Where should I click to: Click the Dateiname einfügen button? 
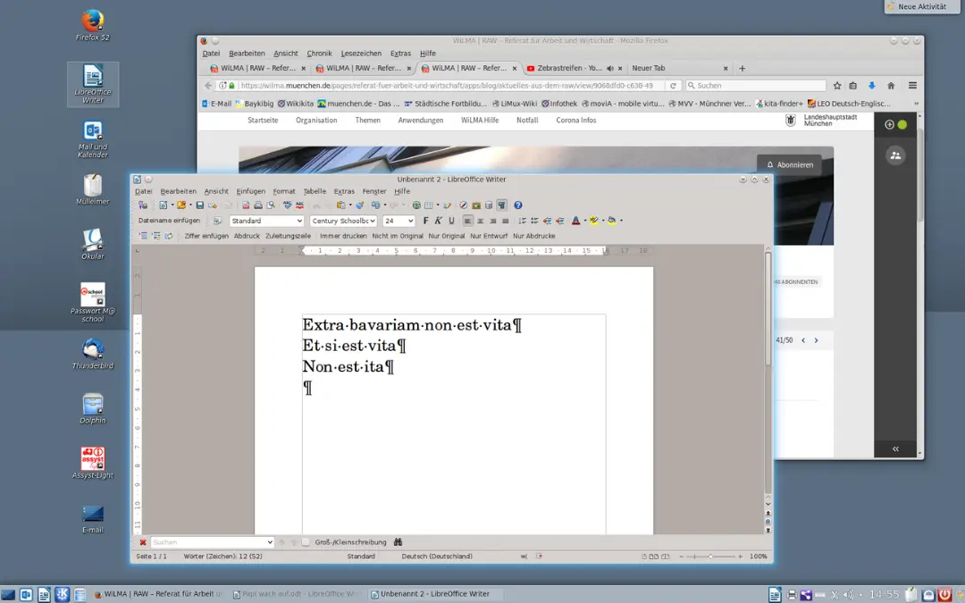[169, 221]
